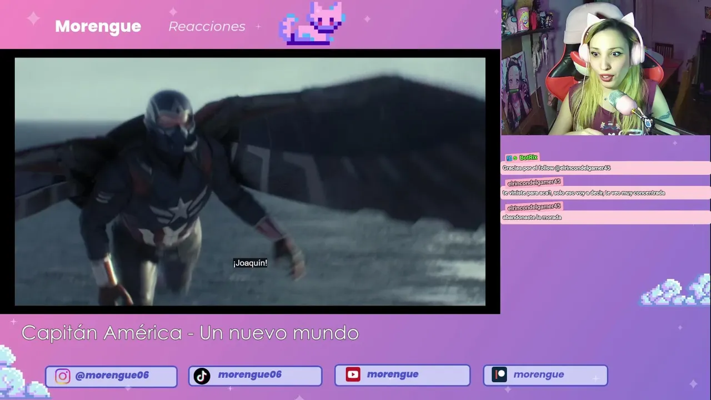
Task: Open the morengue Patreon label
Action: coord(539,374)
